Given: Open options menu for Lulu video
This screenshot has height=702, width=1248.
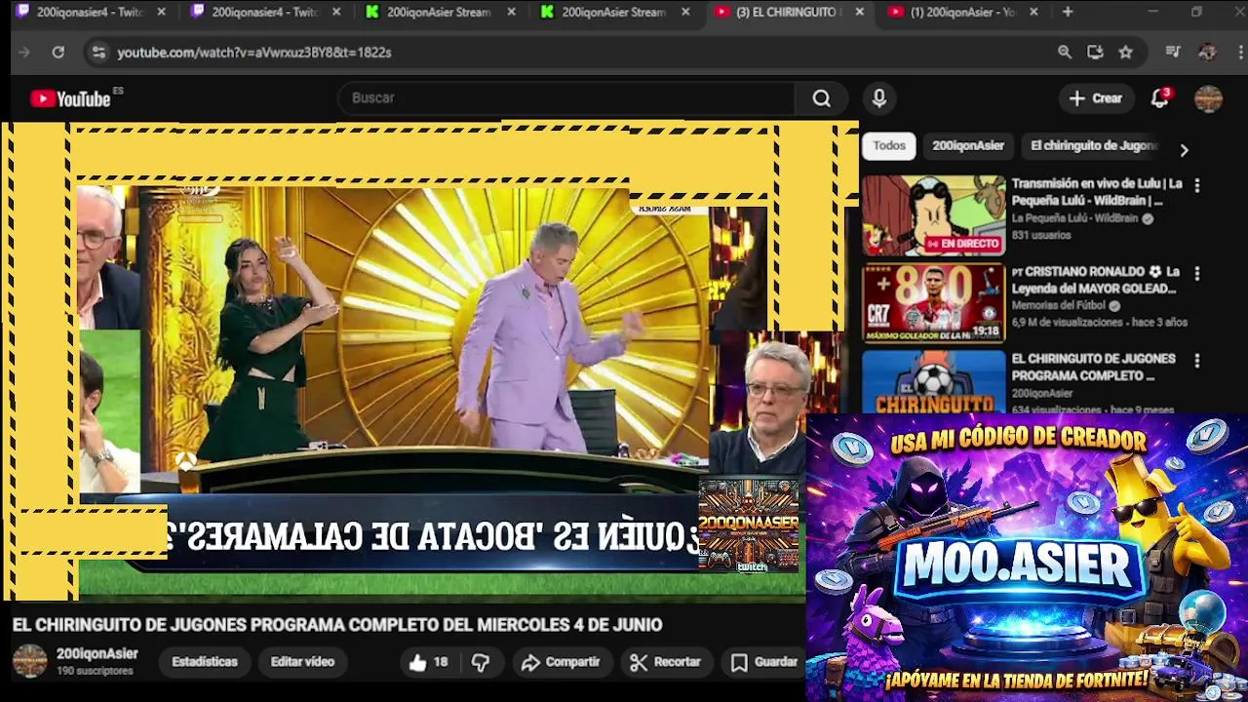Looking at the screenshot, I should [x=1197, y=185].
